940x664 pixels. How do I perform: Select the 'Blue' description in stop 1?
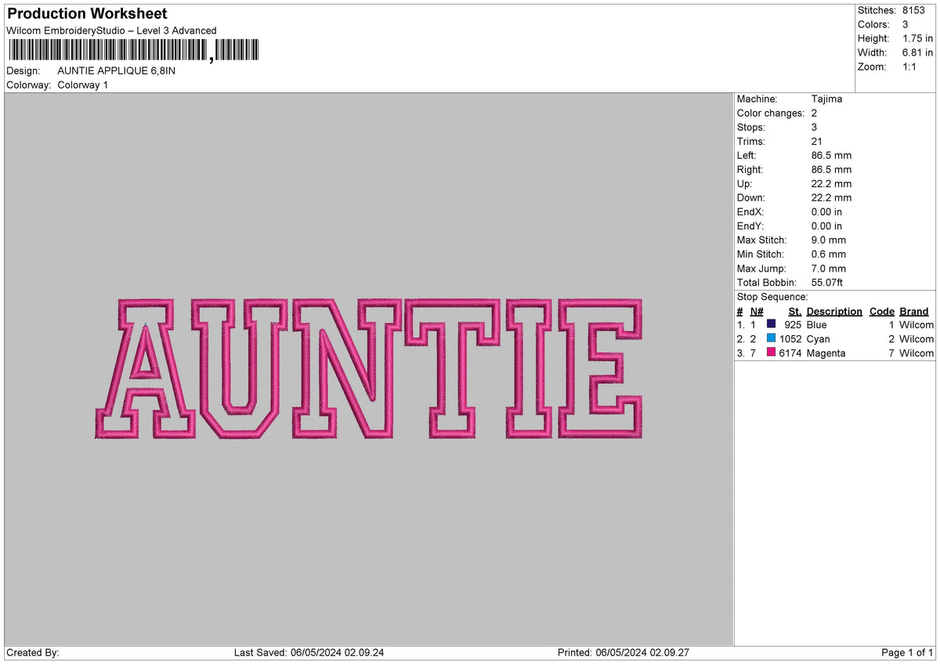[x=816, y=324]
